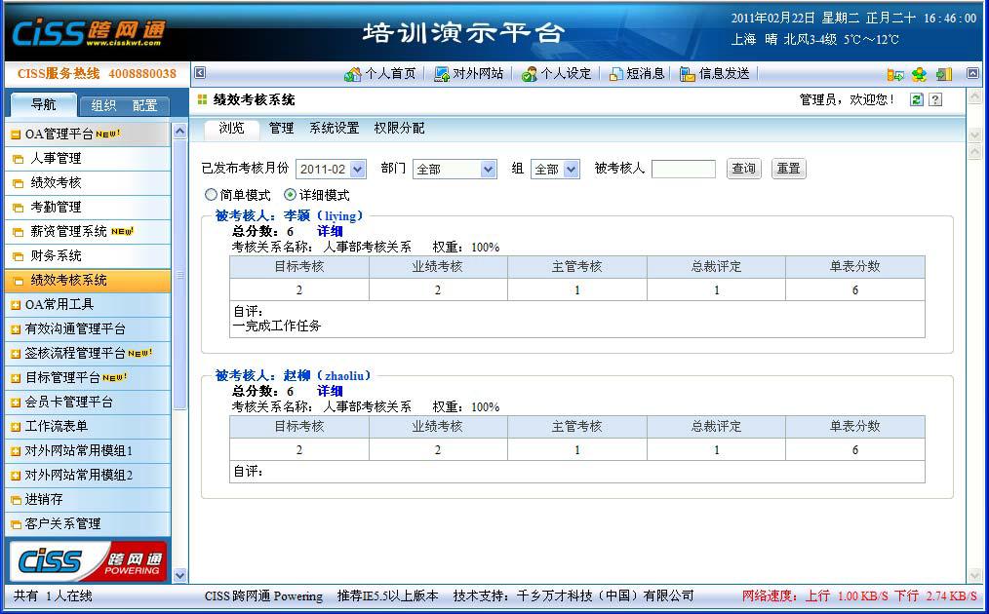Open the help question-mark icon
The width and height of the screenshot is (989, 614).
coord(934,99)
